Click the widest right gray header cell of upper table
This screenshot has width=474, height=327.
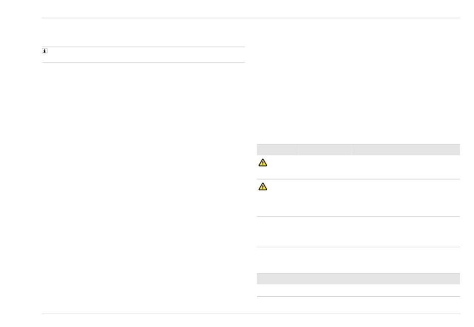point(406,150)
